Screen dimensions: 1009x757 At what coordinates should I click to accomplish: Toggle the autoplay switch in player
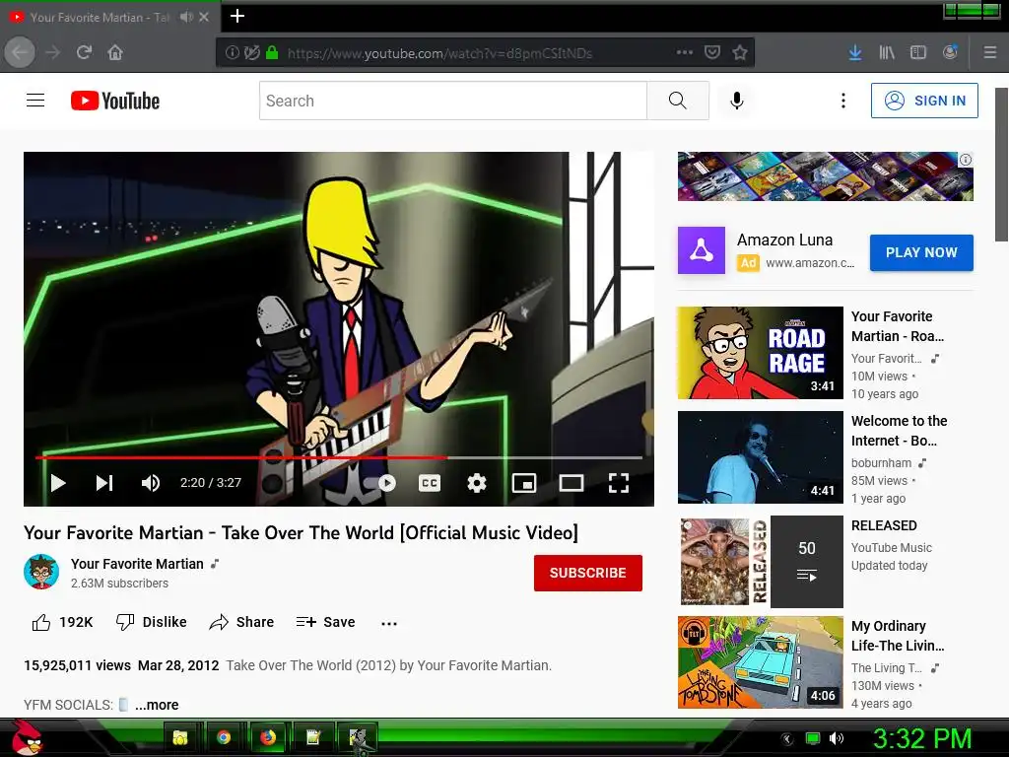[x=380, y=483]
